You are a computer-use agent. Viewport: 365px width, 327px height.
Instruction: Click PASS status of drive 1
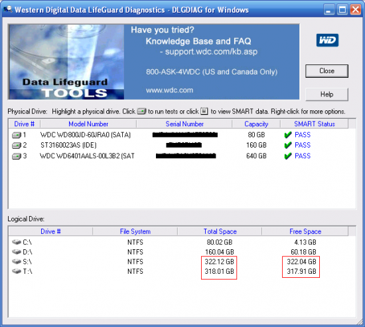[303, 135]
